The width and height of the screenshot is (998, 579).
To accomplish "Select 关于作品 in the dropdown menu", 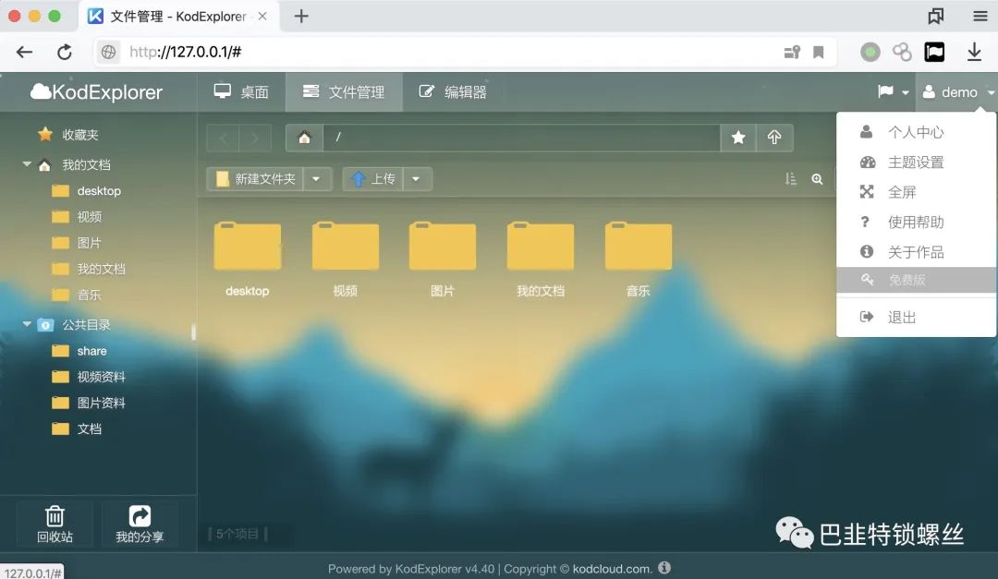I will click(917, 251).
